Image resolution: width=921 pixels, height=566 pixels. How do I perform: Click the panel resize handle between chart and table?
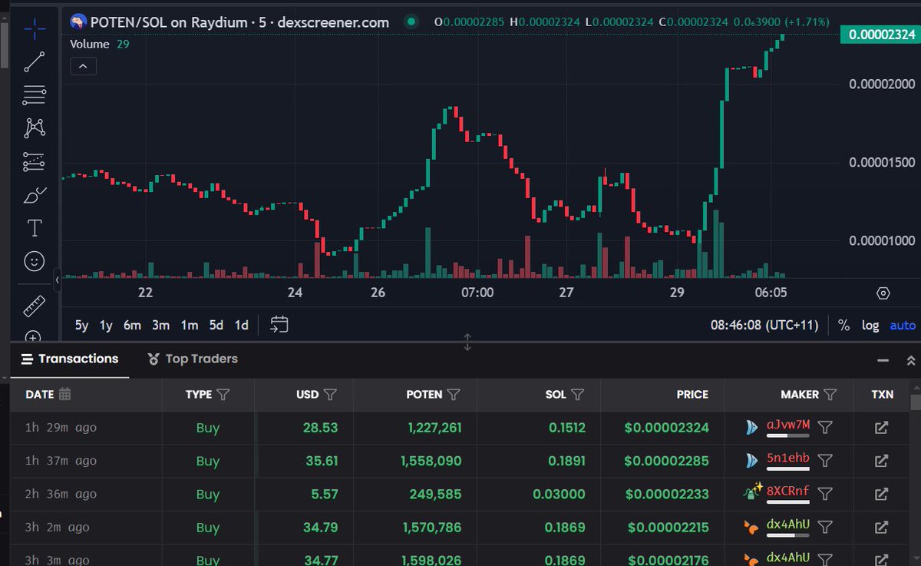(467, 343)
